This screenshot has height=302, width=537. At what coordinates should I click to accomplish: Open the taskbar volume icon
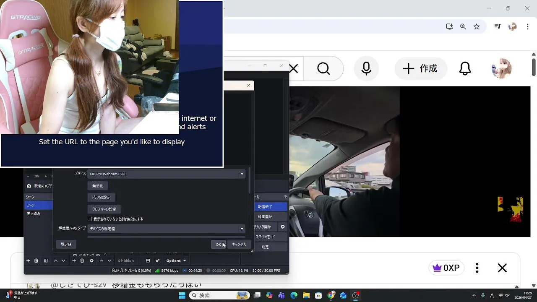click(x=508, y=295)
